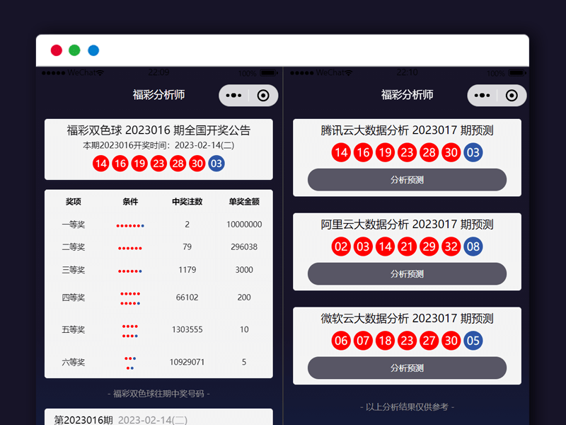The width and height of the screenshot is (566, 425).
Task: Select red ball 29 in the 阿里云 prediction numbers
Action: pos(429,246)
